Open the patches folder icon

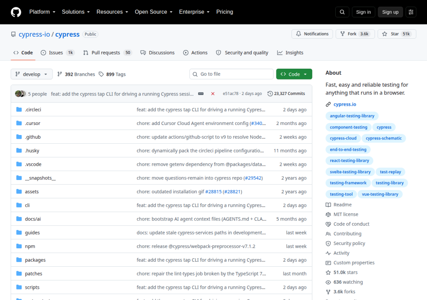point(19,273)
